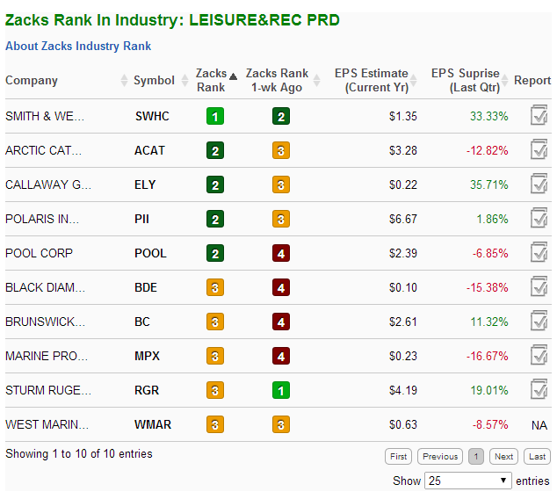Go to the Next page
557x499 pixels.
point(503,456)
